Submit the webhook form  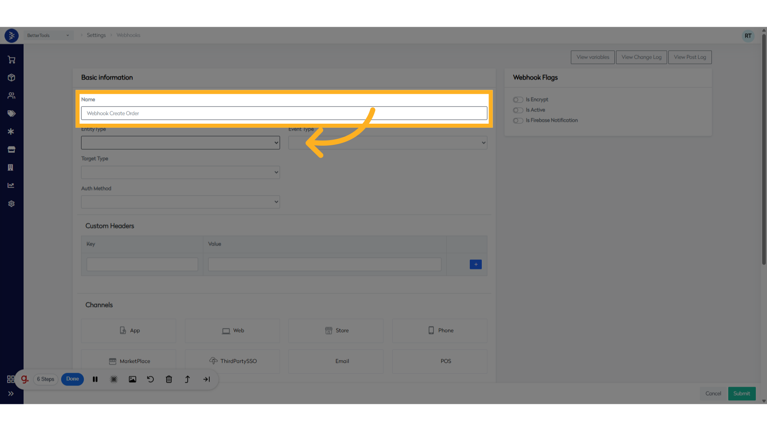point(741,393)
